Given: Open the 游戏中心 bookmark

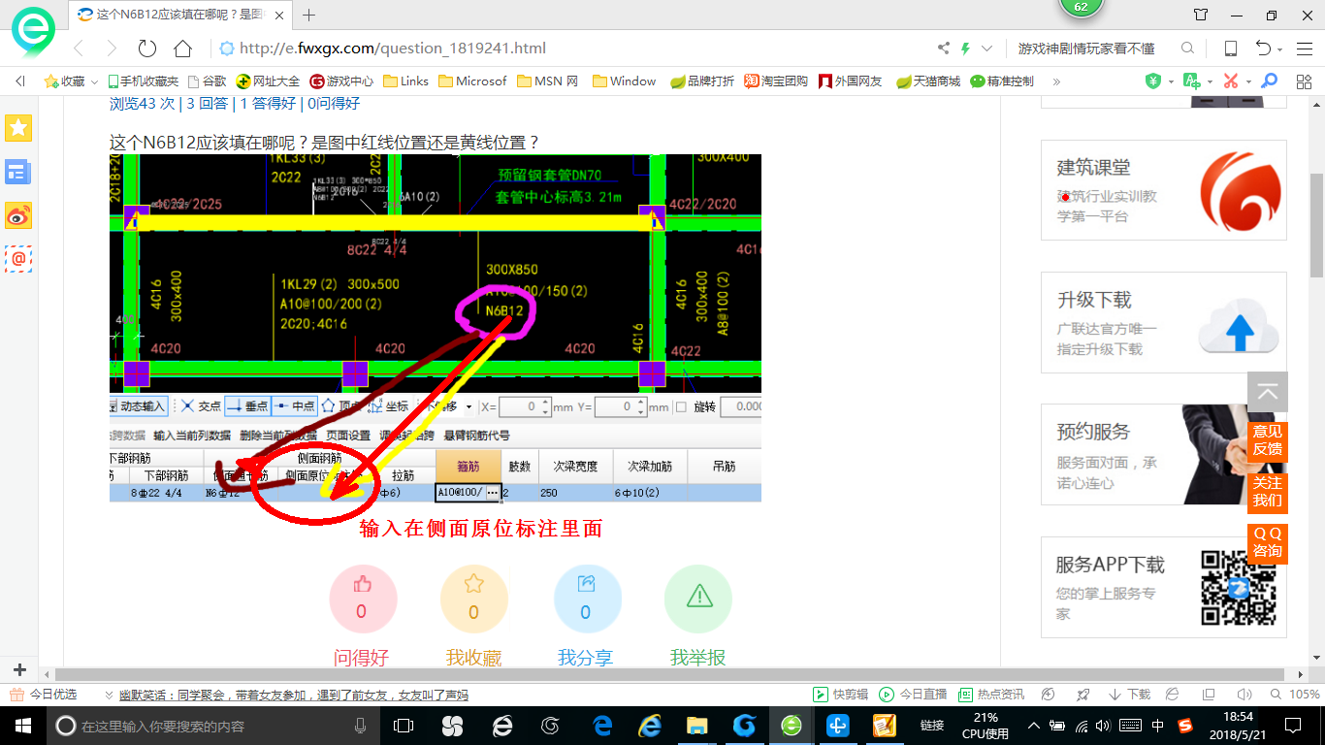Looking at the screenshot, I should coord(341,81).
